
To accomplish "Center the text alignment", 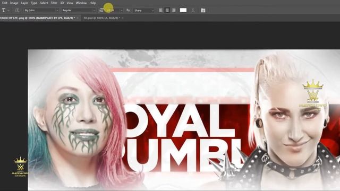I will [x=167, y=10].
